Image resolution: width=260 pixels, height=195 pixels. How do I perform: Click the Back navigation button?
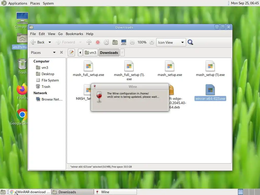(x=38, y=42)
